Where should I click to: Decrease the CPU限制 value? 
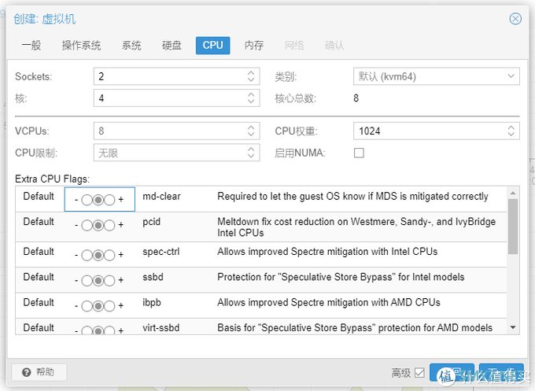[x=251, y=157]
